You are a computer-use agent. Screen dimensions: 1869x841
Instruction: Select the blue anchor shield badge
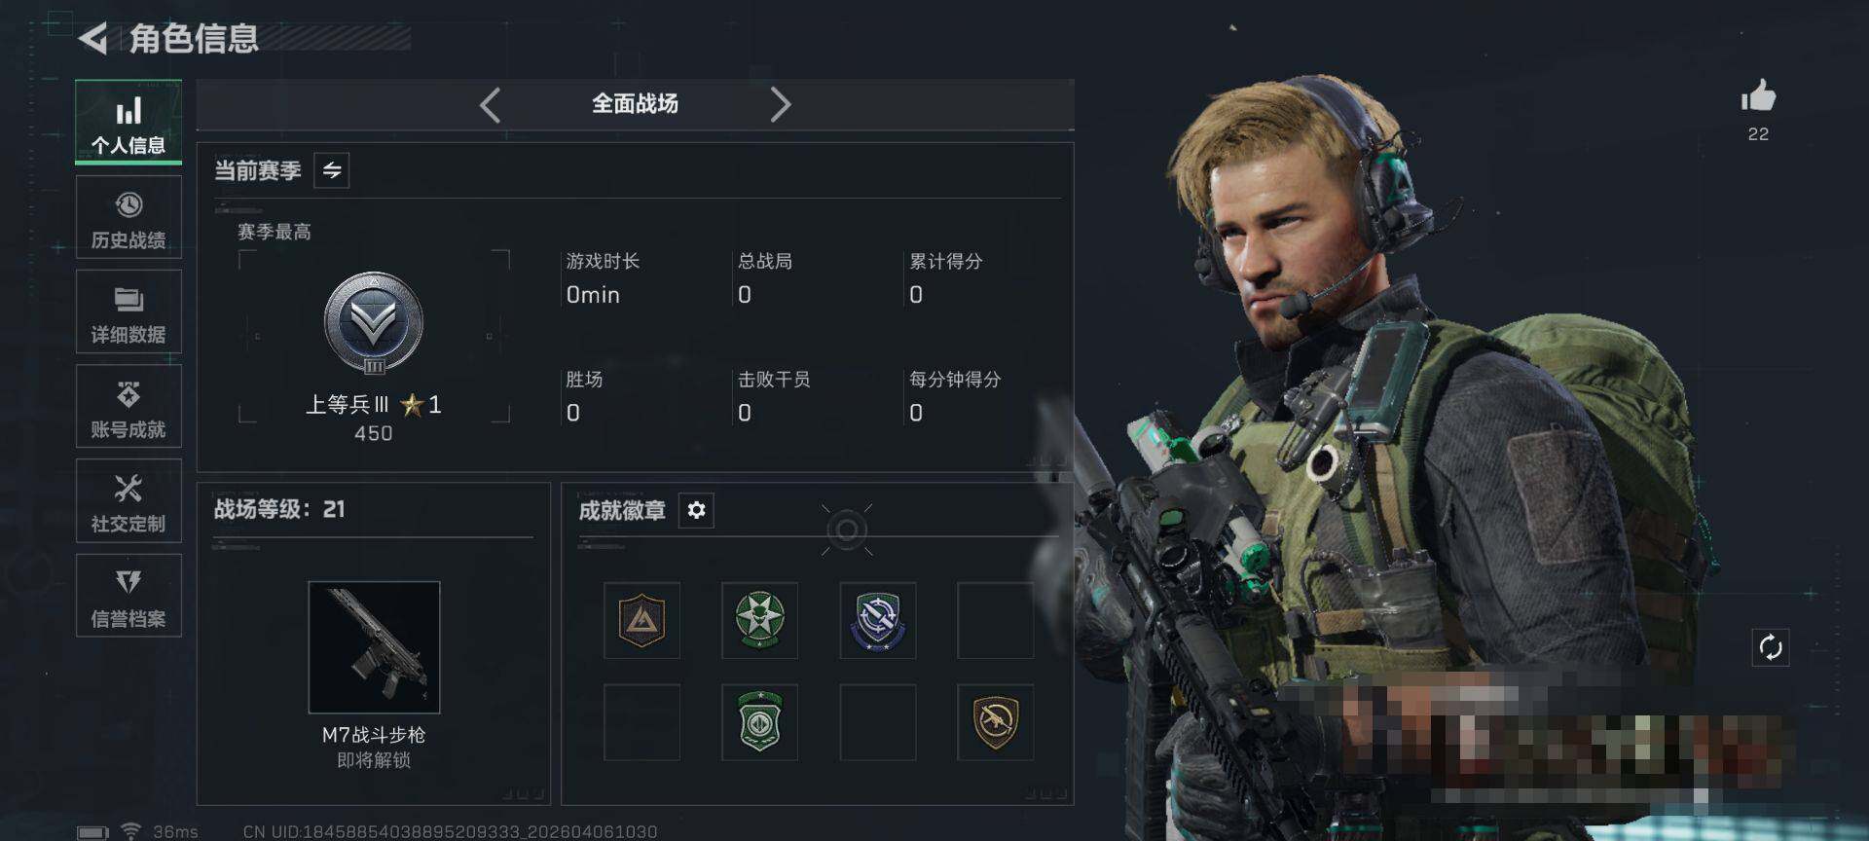(x=877, y=620)
